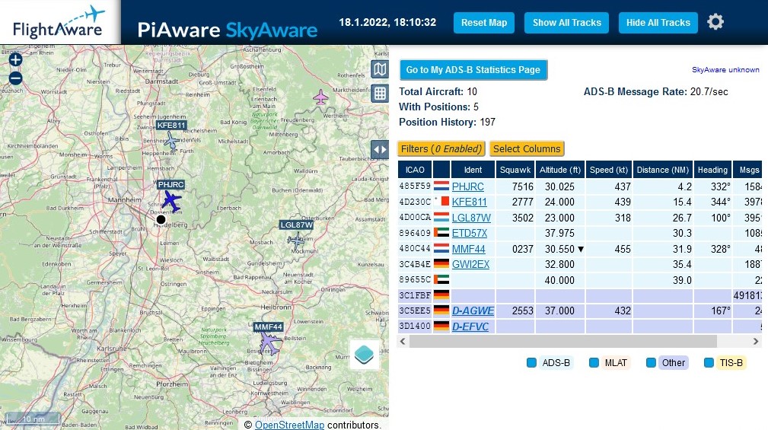Open the settings gear icon
This screenshot has width=768, height=430.
coord(715,22)
